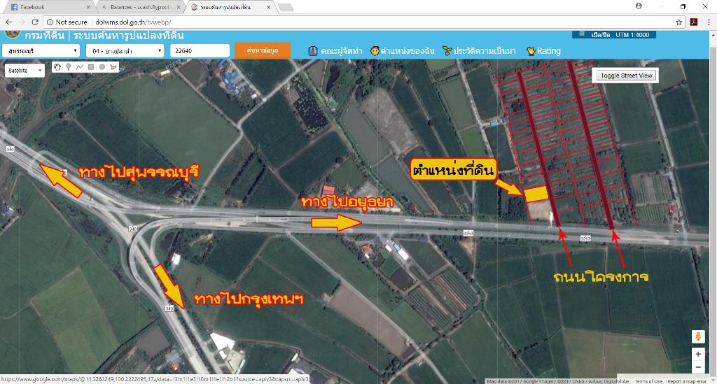Image resolution: width=717 pixels, height=384 pixels.
Task: Open the Satellite map type dropdown
Action: tap(25, 71)
